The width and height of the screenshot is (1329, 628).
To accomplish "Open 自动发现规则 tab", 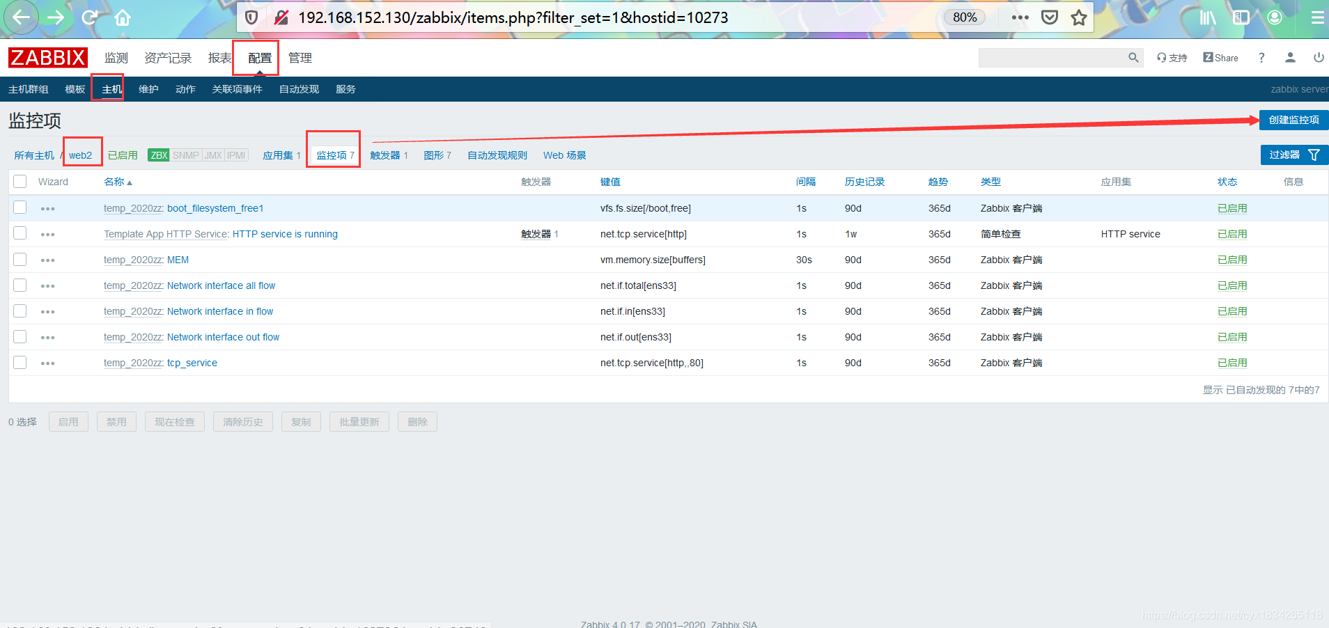I will [497, 155].
